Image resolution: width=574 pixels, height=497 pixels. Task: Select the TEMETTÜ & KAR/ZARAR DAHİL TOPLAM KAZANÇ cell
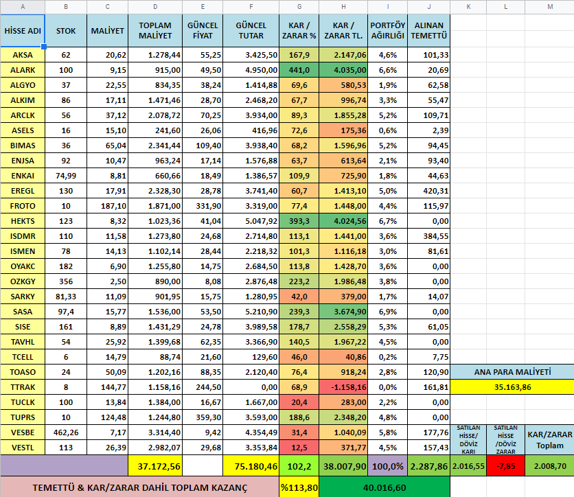click(139, 487)
